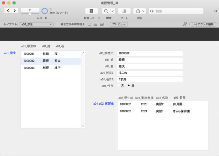This screenshot has width=219, height=156.
Task: Click the Share icon
Action: (x=138, y=11)
